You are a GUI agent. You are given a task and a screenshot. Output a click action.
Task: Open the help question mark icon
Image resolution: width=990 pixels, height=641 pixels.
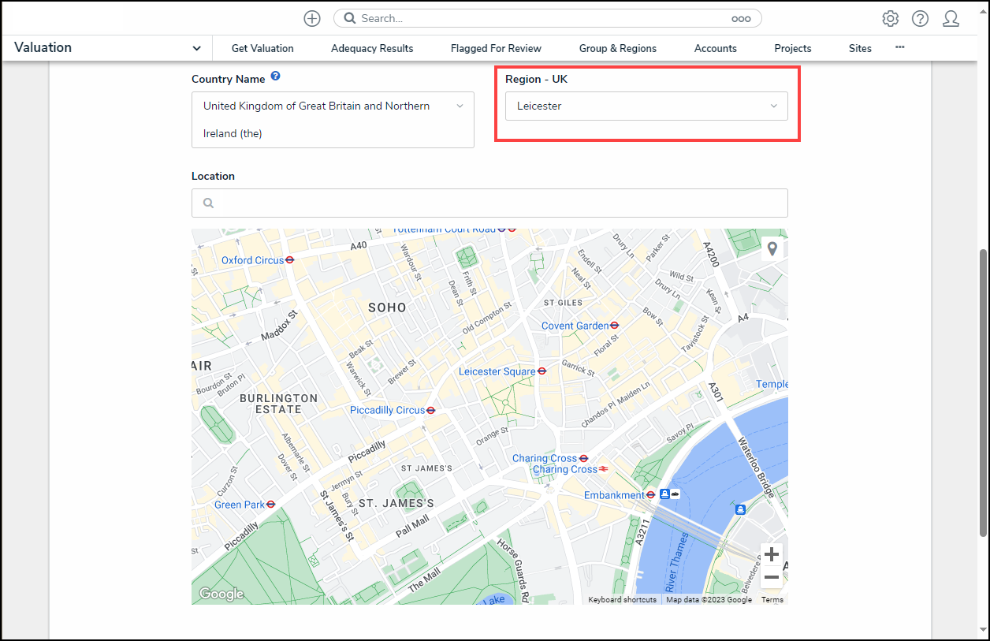(920, 18)
